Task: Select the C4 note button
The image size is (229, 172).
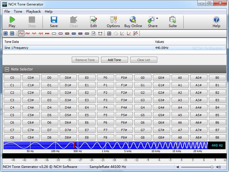Action: point(12,107)
